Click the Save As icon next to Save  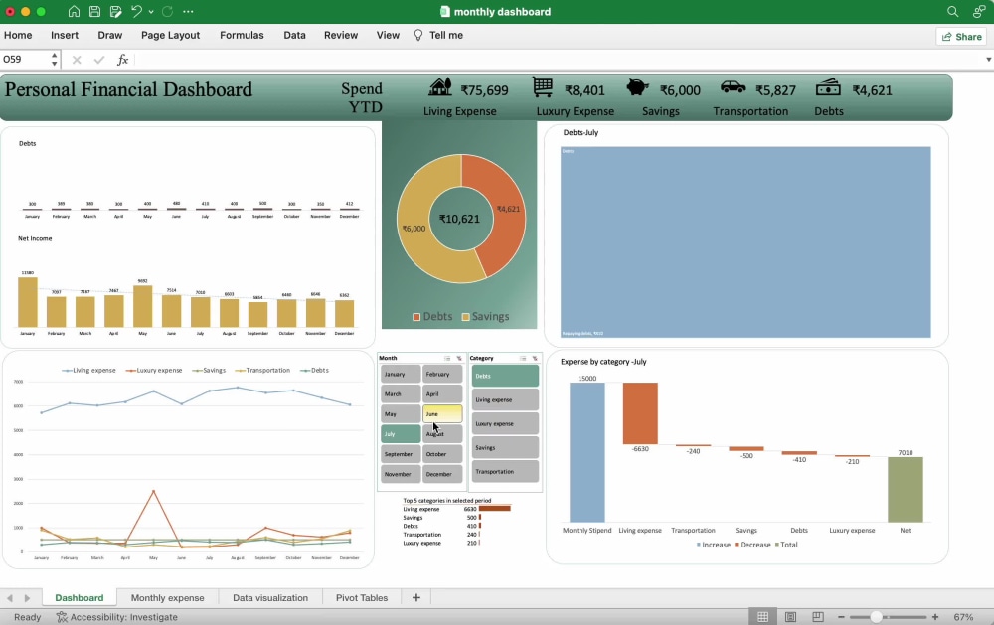[114, 12]
